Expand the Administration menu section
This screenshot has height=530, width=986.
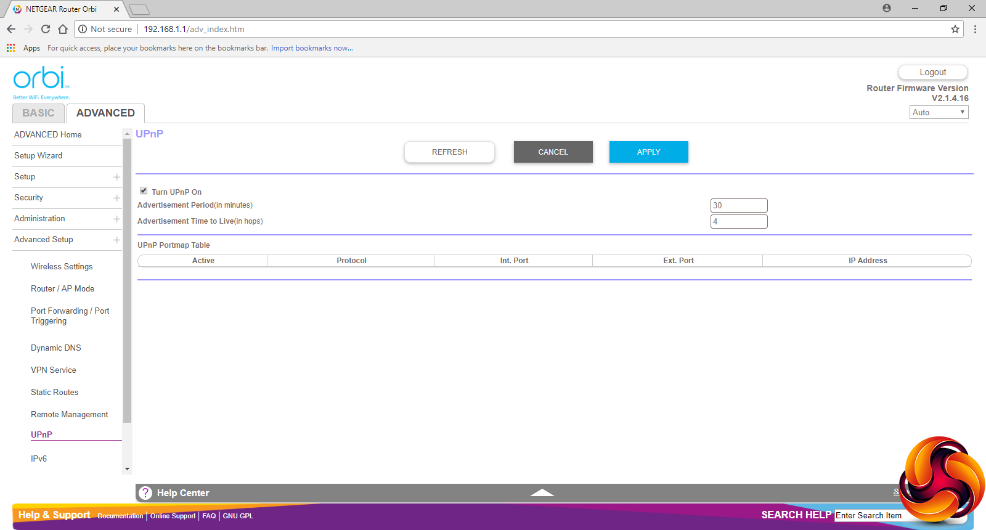(116, 219)
